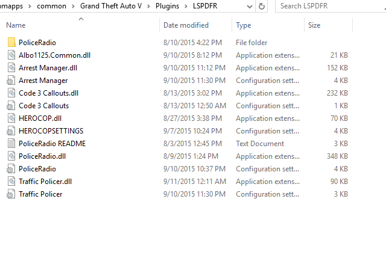Click date 9/7/2015 10:24 PM
Screen dimensions: 386x270
pos(193,131)
